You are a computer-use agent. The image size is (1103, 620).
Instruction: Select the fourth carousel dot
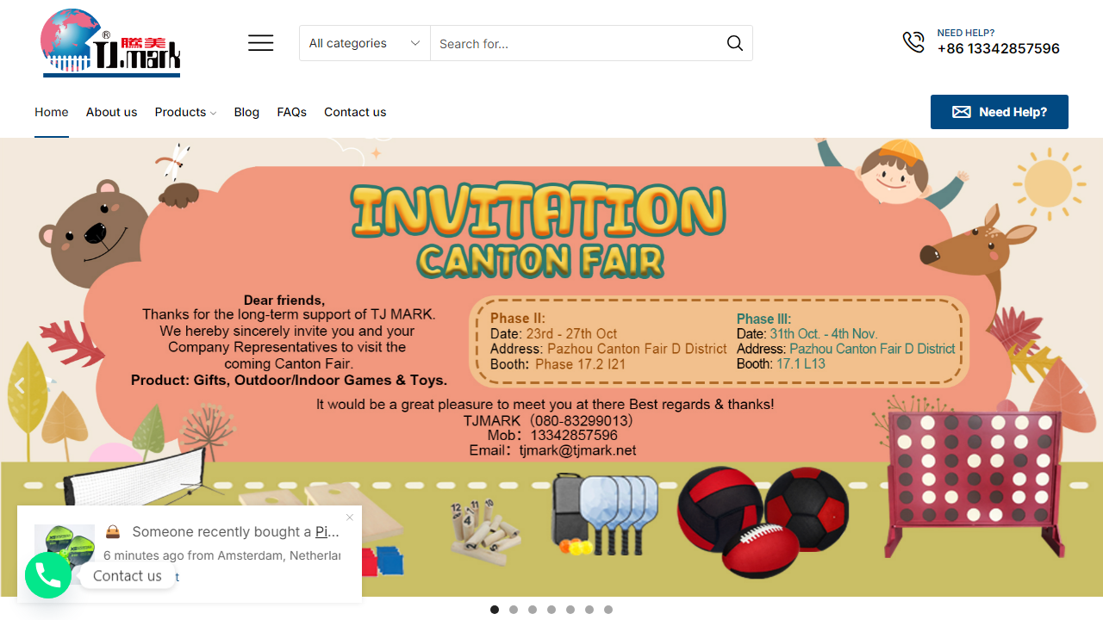coord(551,610)
